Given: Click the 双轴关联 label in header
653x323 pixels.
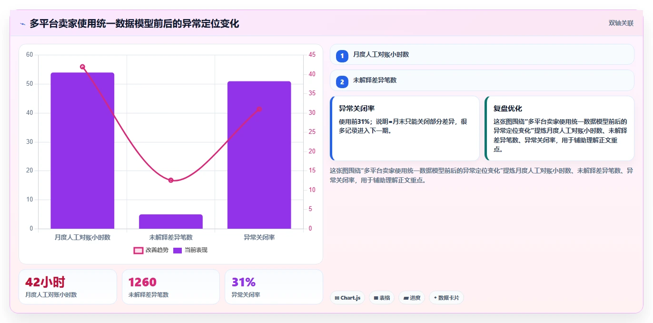Looking at the screenshot, I should 621,23.
